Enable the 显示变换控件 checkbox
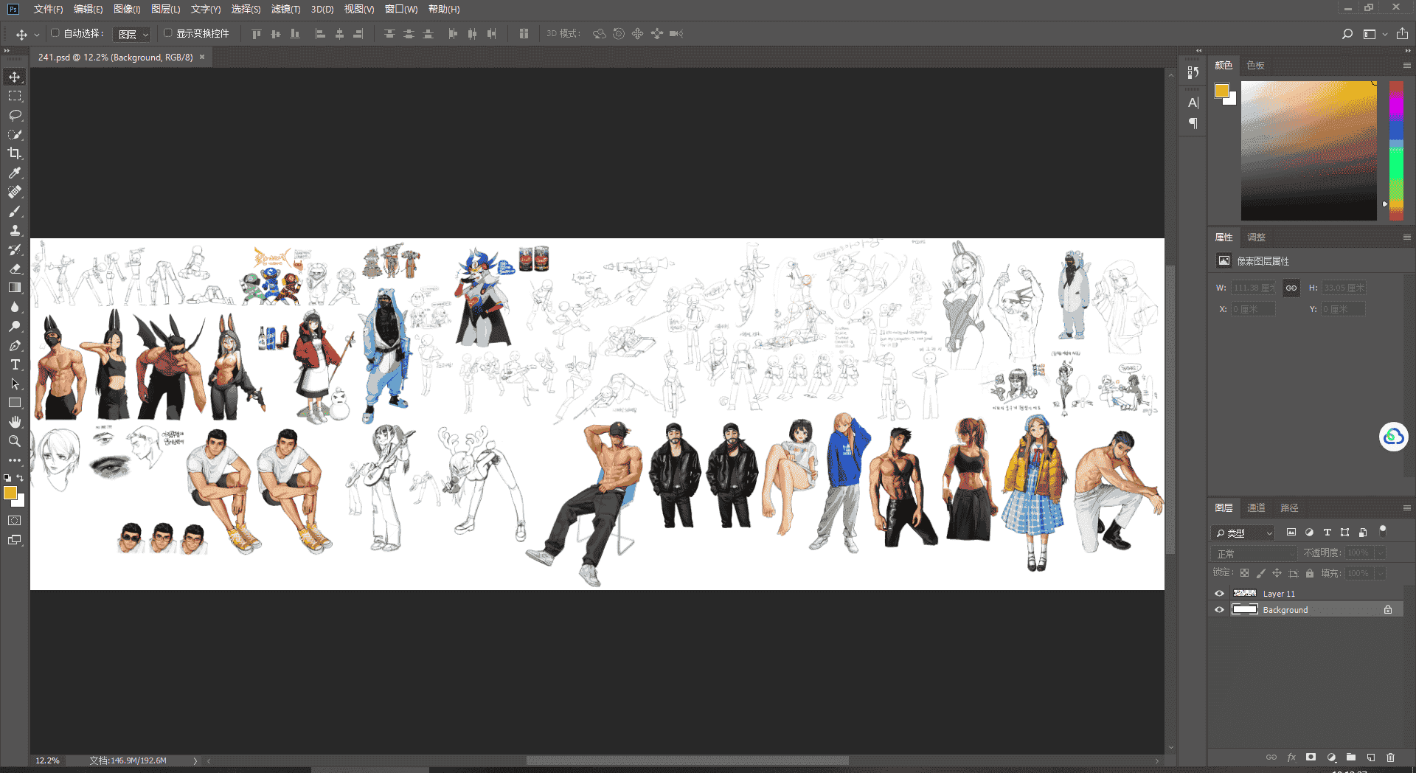The width and height of the screenshot is (1416, 773). tap(167, 33)
